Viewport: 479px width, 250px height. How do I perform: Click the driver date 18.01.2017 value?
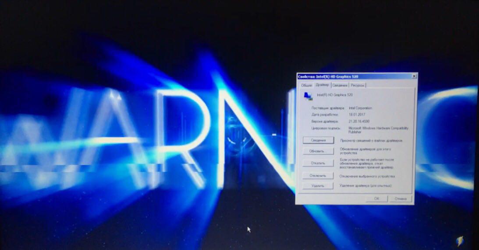[356, 115]
